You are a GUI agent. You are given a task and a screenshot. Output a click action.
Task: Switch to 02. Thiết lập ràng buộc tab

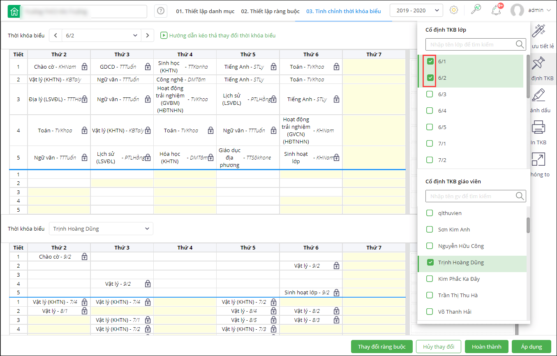[270, 11]
